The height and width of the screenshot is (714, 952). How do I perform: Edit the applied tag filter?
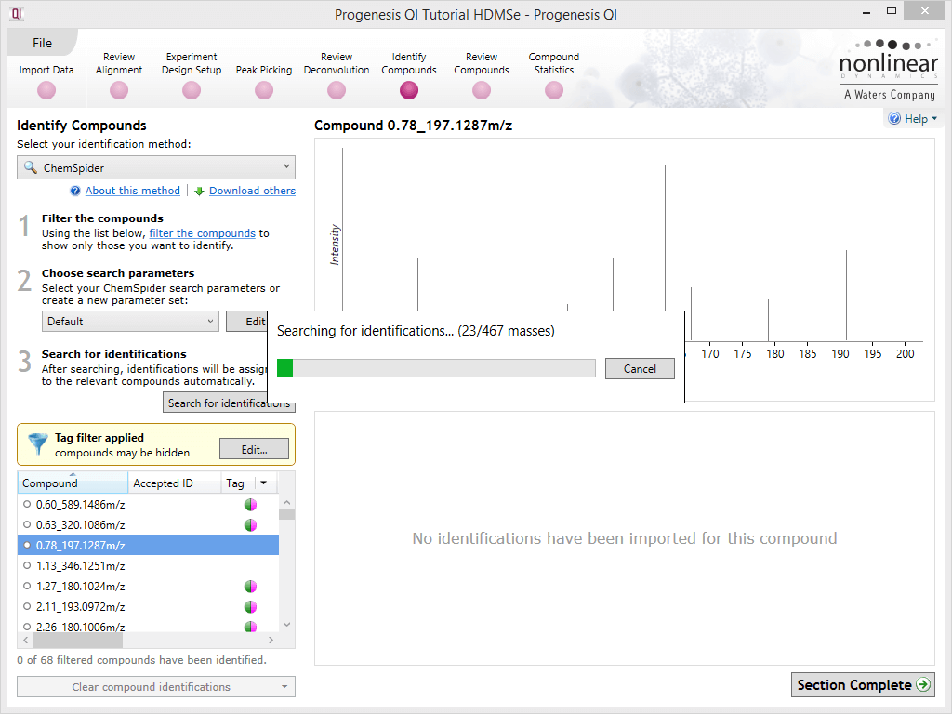[x=254, y=449]
